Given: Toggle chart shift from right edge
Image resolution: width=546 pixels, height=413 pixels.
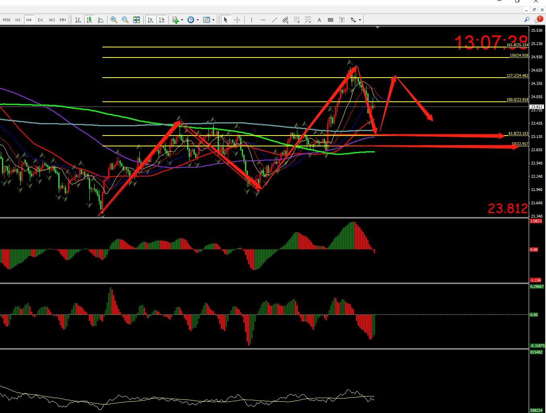Looking at the screenshot, I should 162,20.
